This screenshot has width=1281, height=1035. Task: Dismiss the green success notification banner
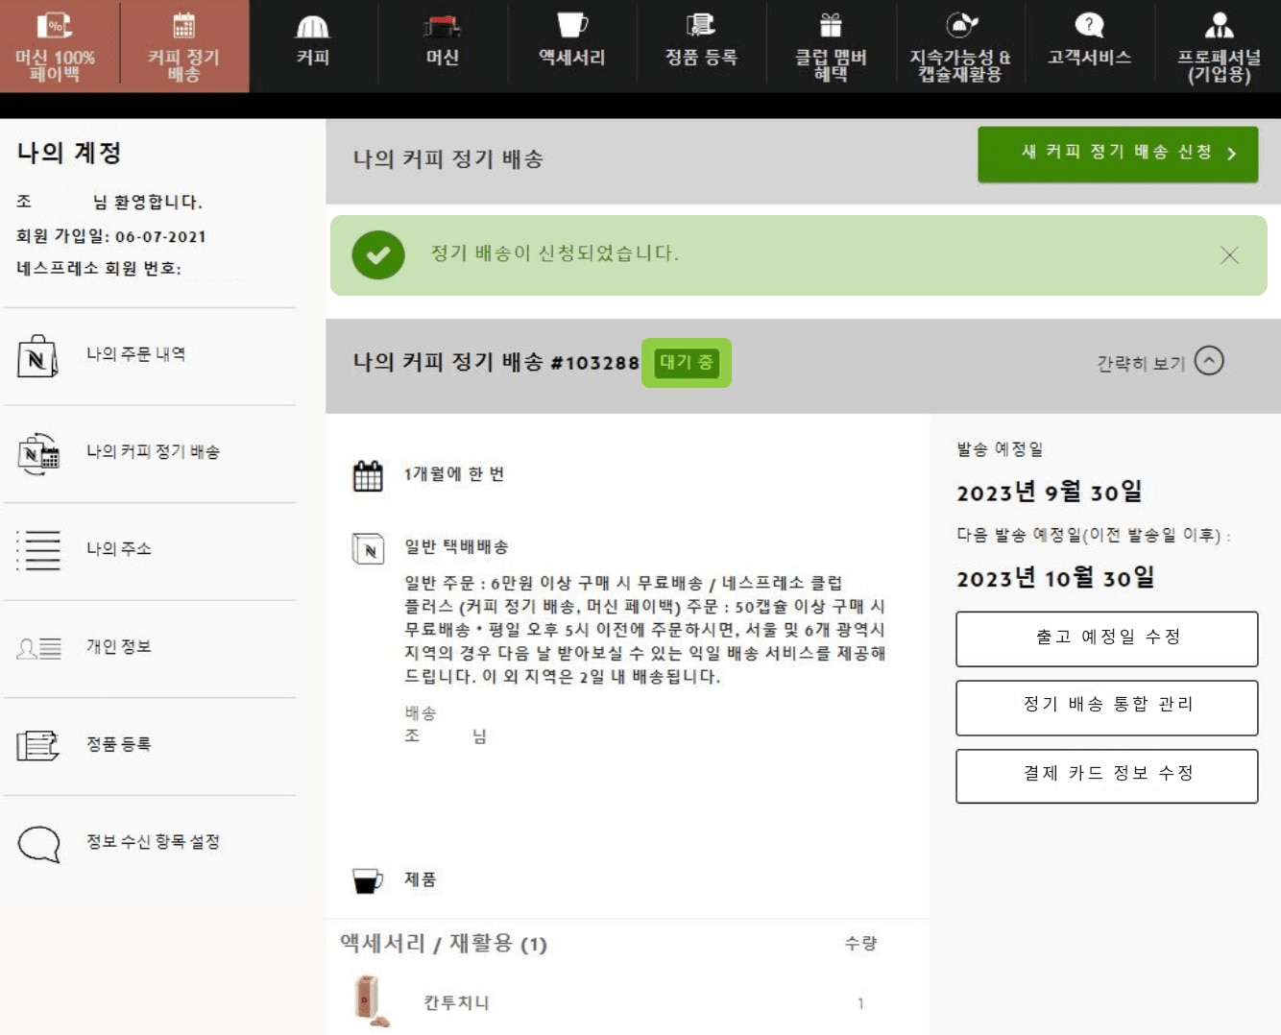(x=1229, y=255)
